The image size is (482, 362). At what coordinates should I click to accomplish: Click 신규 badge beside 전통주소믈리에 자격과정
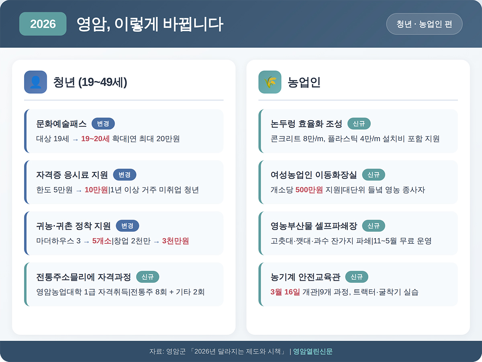pyautogui.click(x=148, y=277)
